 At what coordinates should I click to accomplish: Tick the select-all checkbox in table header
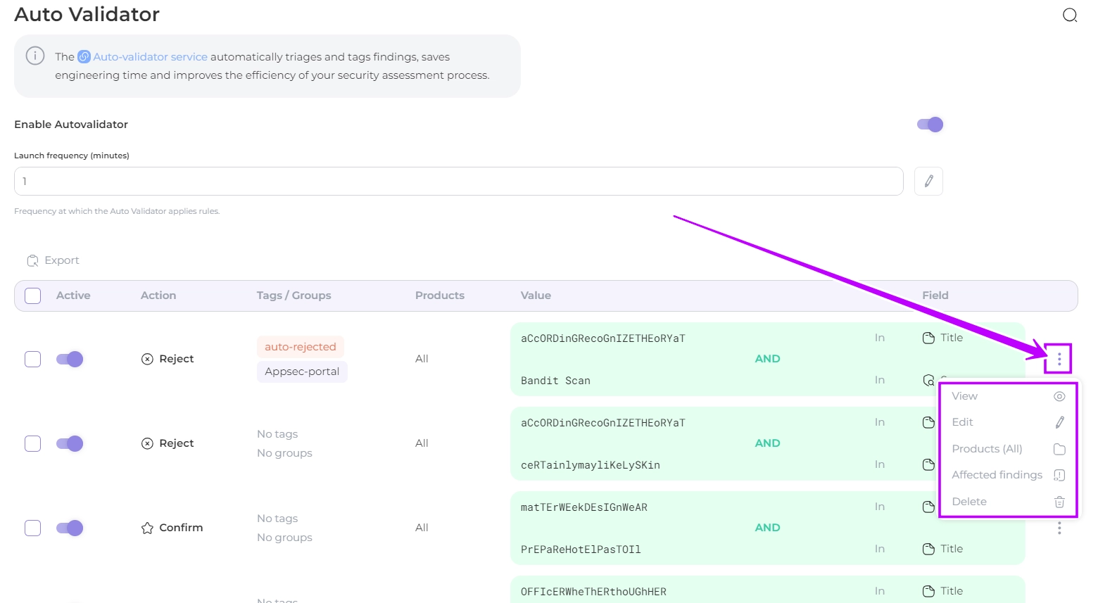point(33,296)
